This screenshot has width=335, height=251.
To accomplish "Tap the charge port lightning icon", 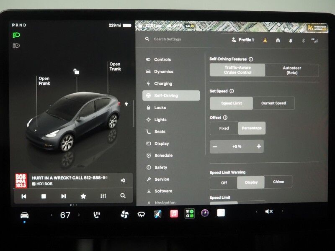I will [126, 104].
